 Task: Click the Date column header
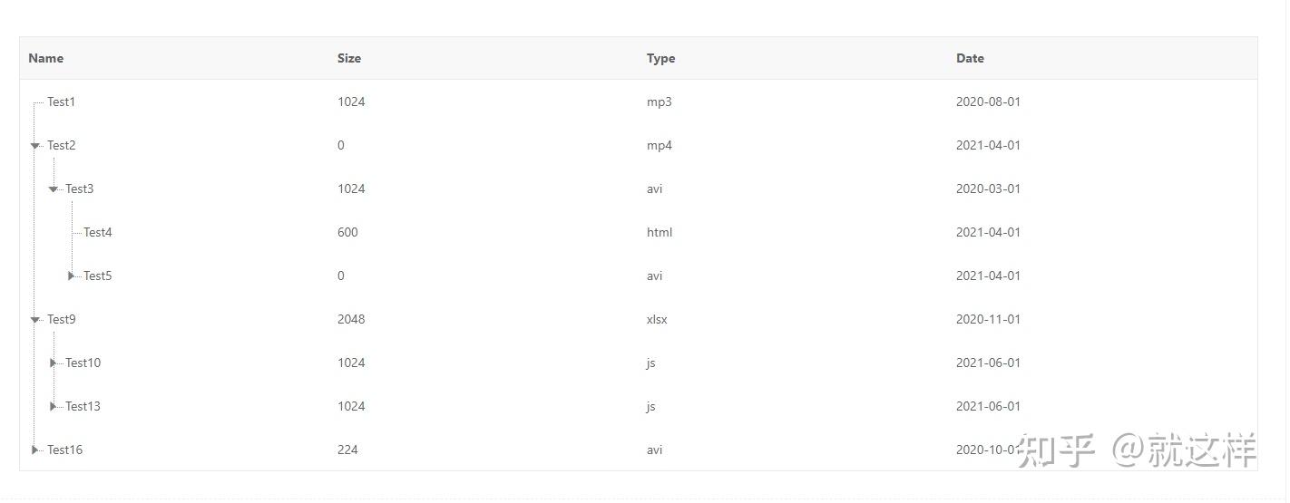click(970, 58)
